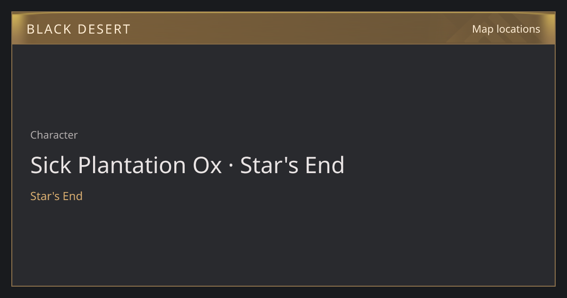The width and height of the screenshot is (567, 298).
Task: Click the thin gold border under the banner
Action: [x=283, y=44]
